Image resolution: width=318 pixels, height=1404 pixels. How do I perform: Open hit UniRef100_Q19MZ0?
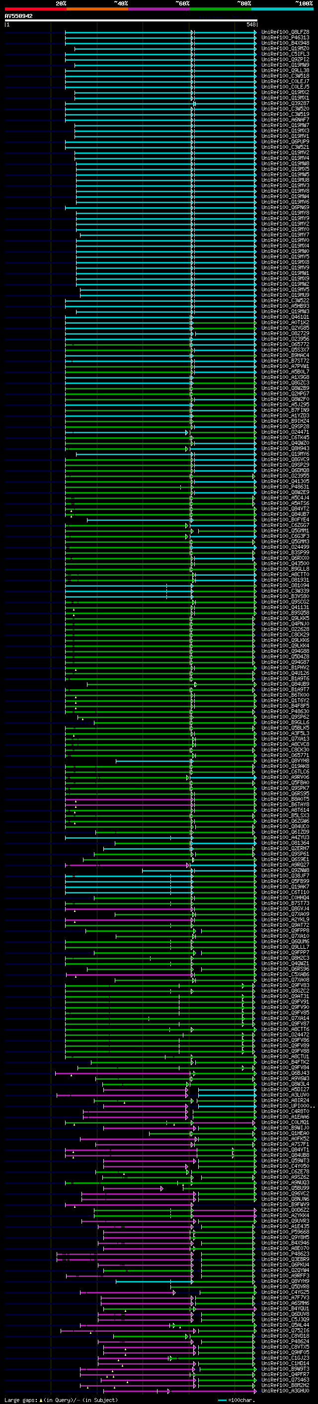coord(285,48)
